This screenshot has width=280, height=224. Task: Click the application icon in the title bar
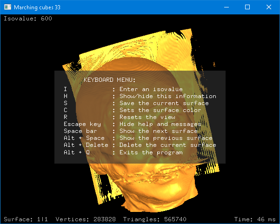[7, 7]
